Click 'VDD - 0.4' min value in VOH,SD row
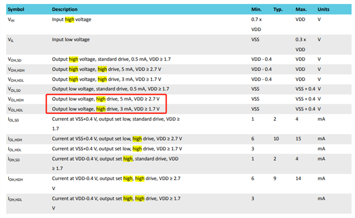 pyautogui.click(x=261, y=60)
